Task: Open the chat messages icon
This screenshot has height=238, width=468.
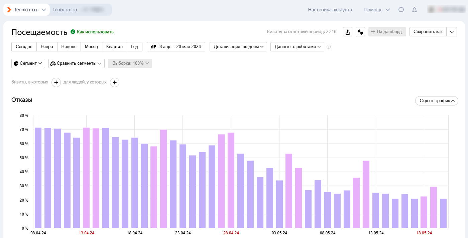Action: tap(401, 10)
